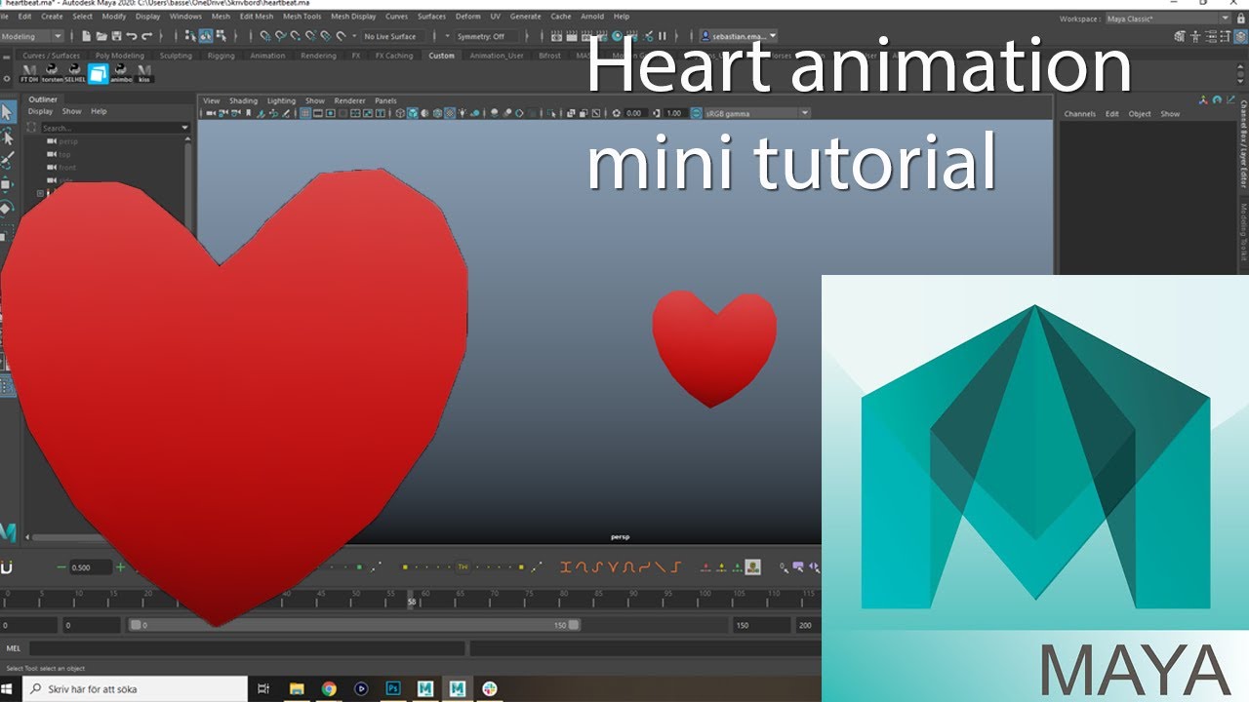Click the blue highlighted shelf icon
Viewport: 1249px width, 702px height.
click(99, 73)
